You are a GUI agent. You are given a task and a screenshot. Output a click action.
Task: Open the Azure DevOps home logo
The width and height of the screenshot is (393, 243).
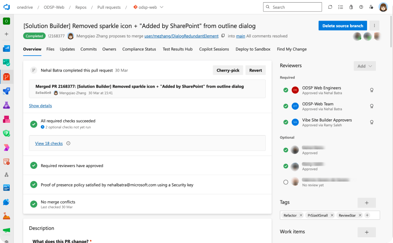pos(7,7)
